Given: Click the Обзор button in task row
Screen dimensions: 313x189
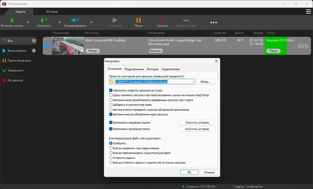Looking at the screenshot, I should point(92,51).
